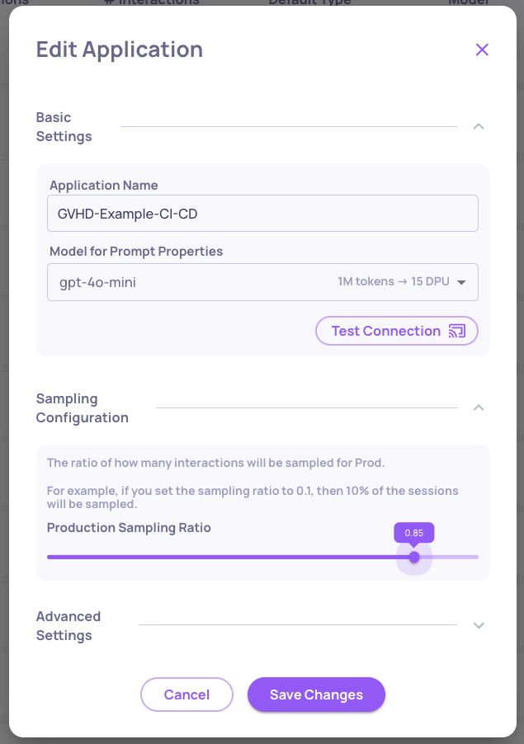The width and height of the screenshot is (524, 744).
Task: Collapse the Basic Settings section chevron
Action: (479, 126)
